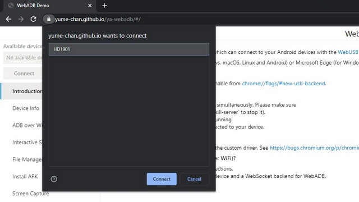Screen dimensions: 359x202
Task: Click the browser forward arrow
Action: 21,19
